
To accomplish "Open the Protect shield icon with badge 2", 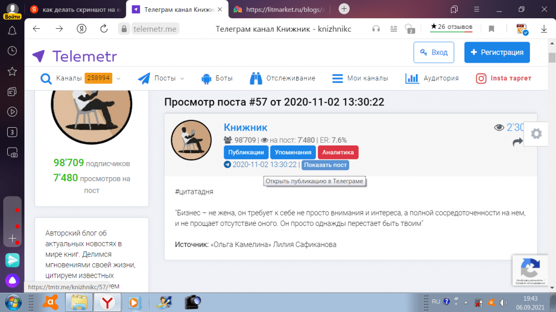I will point(410,29).
